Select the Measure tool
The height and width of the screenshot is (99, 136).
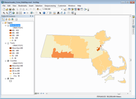click(x=54, y=13)
